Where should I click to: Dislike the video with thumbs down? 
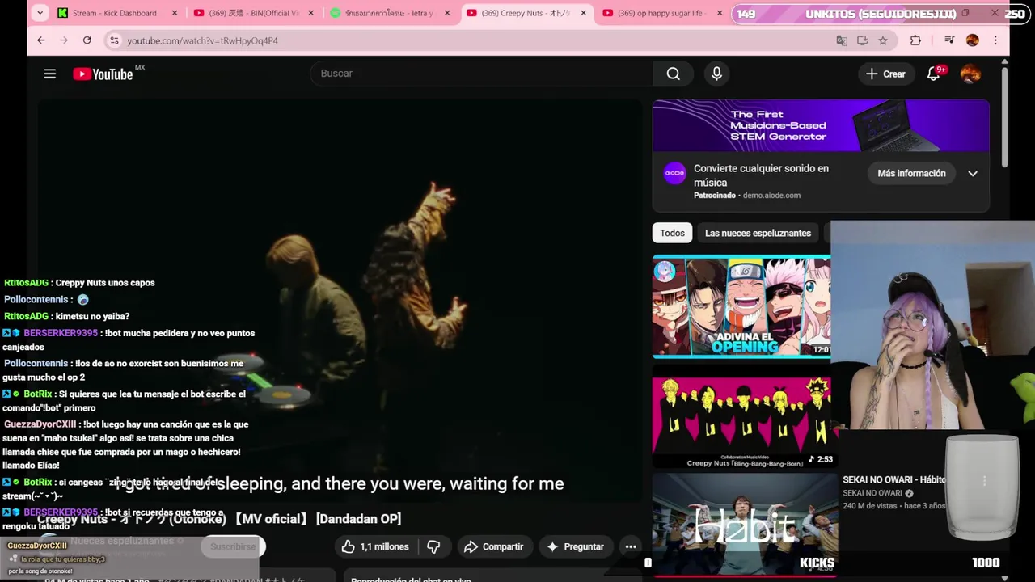pyautogui.click(x=433, y=546)
